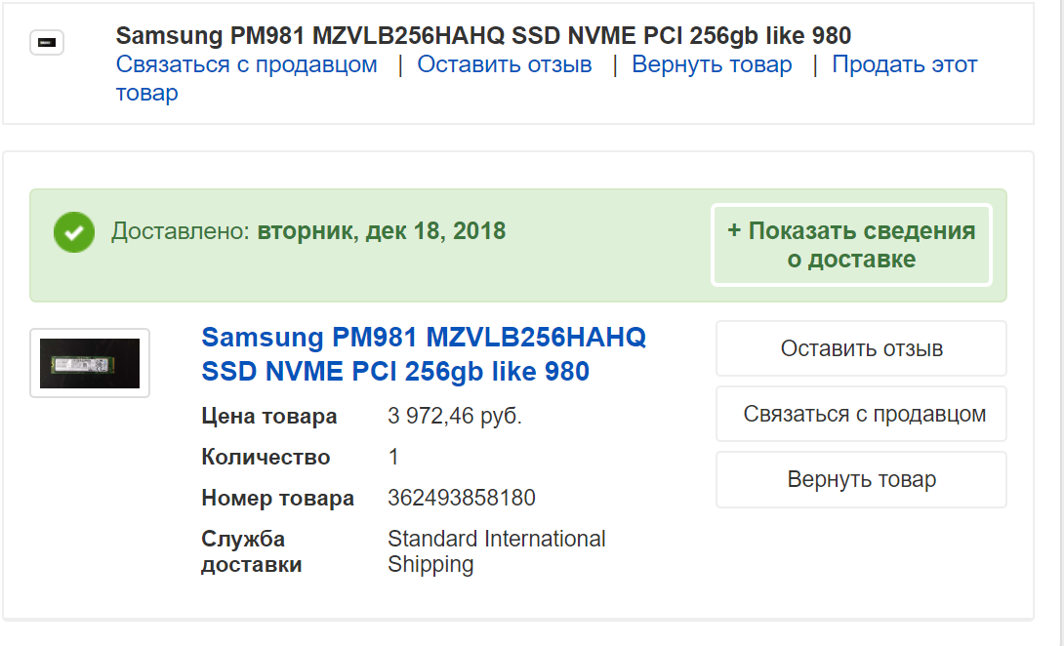Open the "Продать этот товар" link
The height and width of the screenshot is (646, 1064).
tap(904, 65)
